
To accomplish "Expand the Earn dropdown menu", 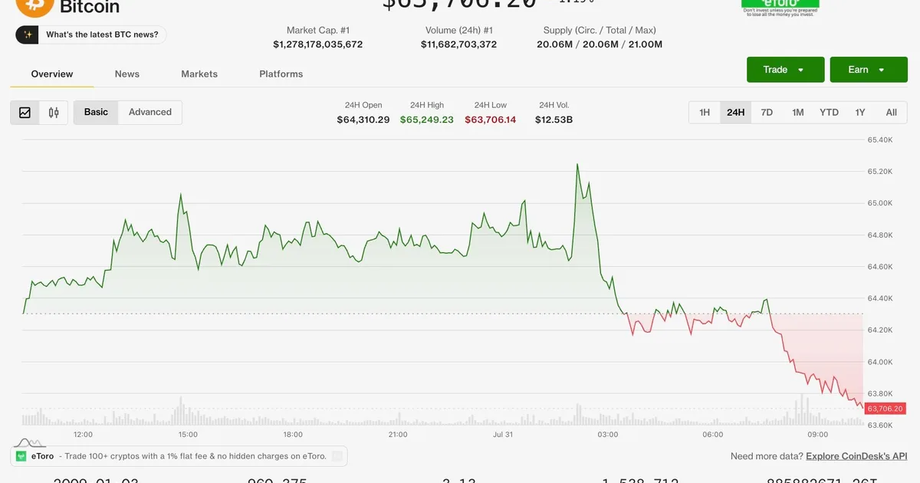I will coord(869,70).
